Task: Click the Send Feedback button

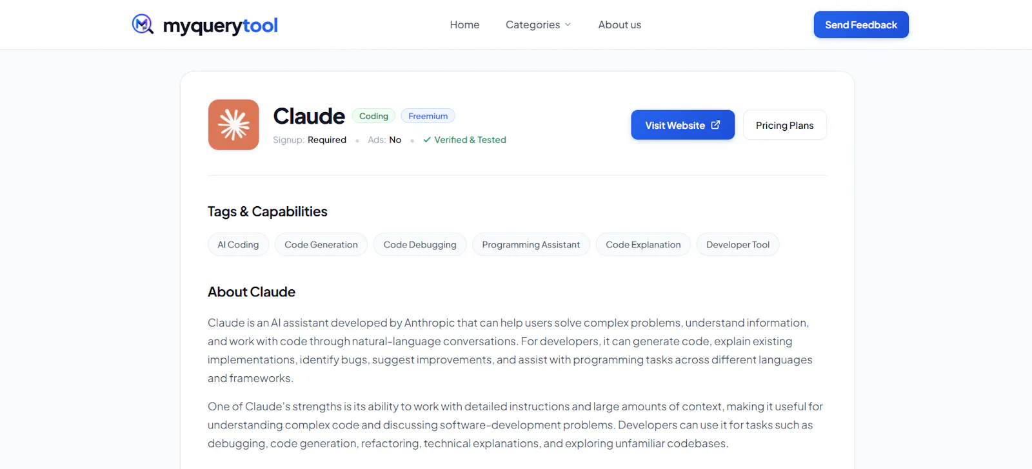Action: [861, 24]
